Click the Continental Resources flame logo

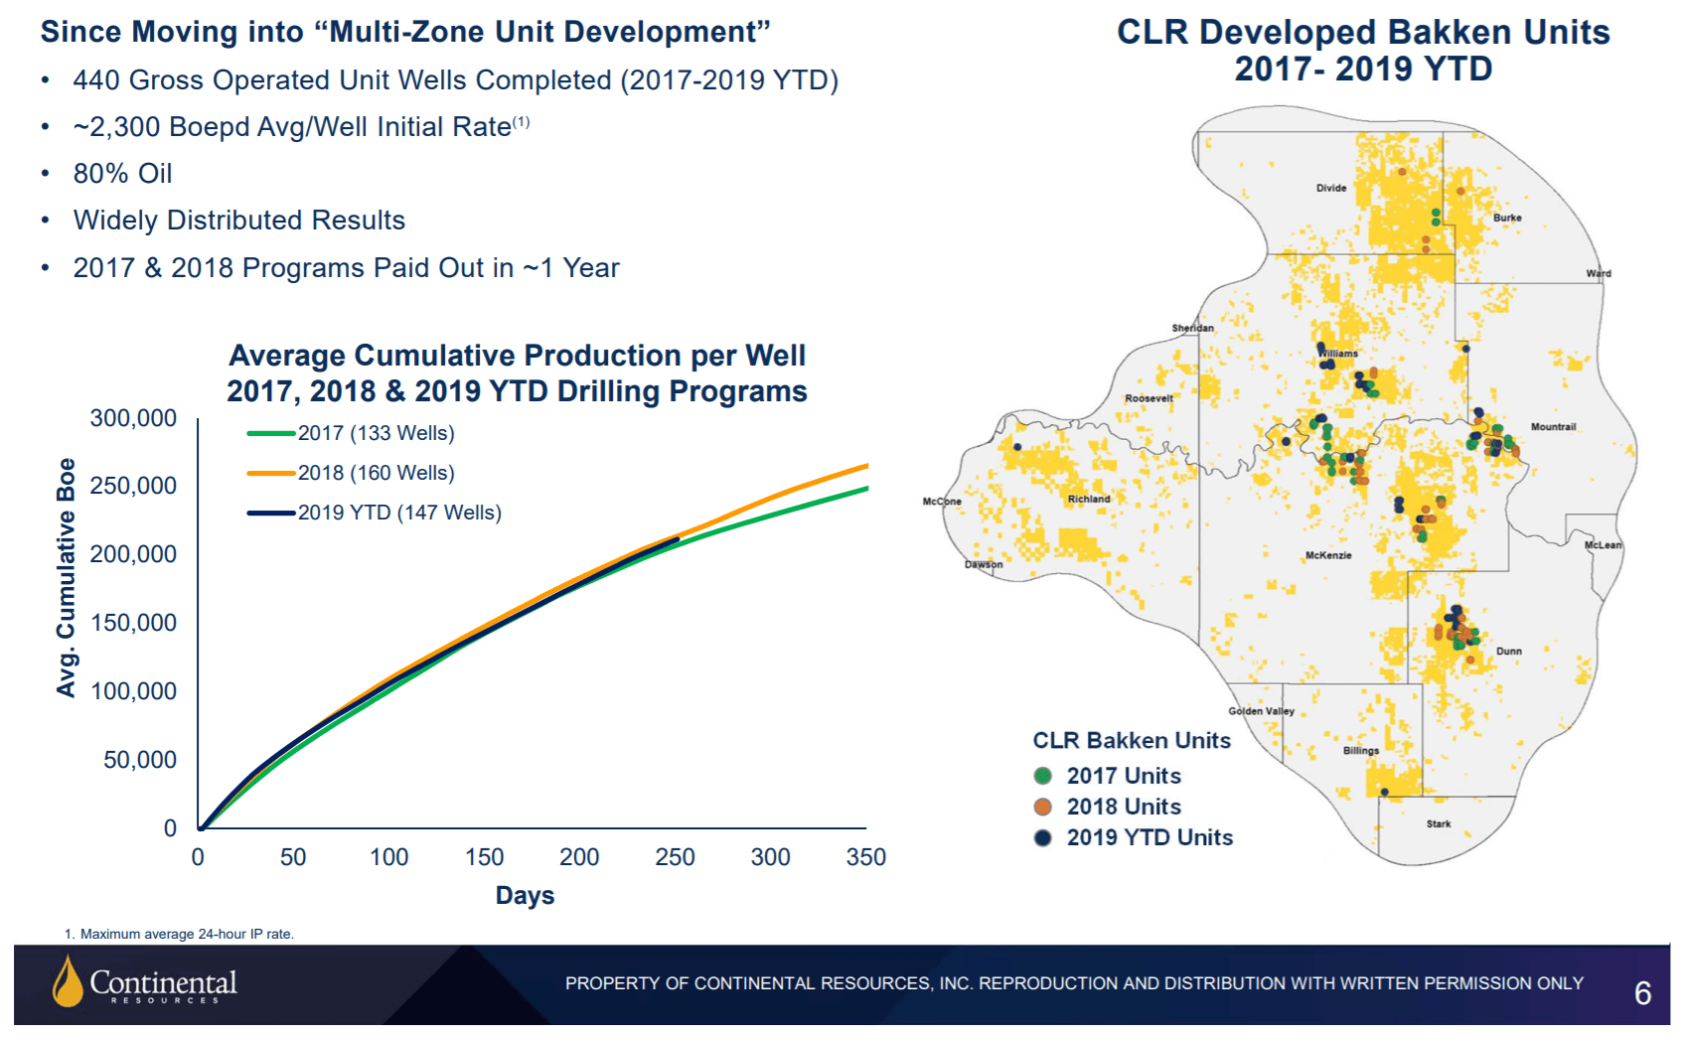click(68, 980)
